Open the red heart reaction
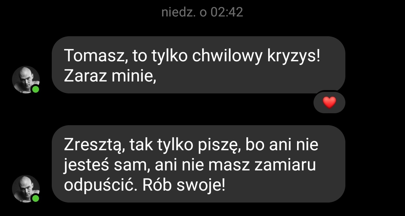This screenshot has height=216, width=405. coord(330,102)
